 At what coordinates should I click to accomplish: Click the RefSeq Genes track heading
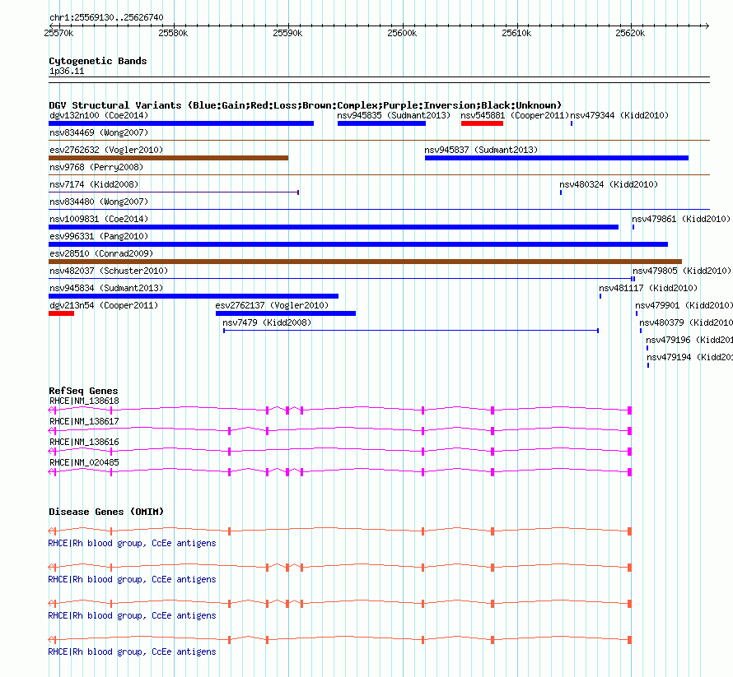tap(83, 391)
